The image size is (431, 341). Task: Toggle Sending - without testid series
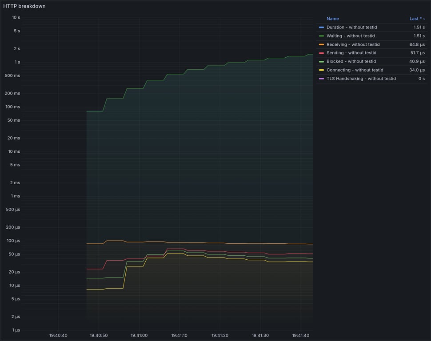351,53
